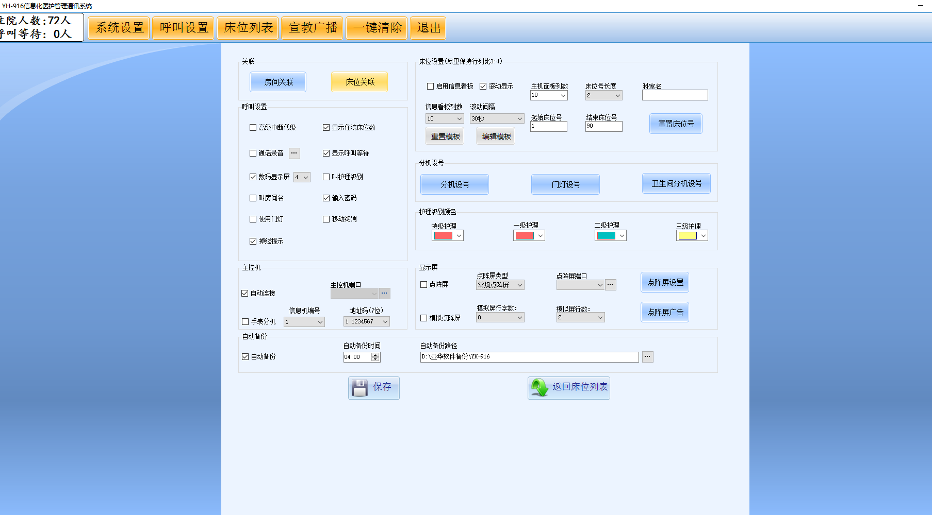Open the 点阵屏类型 dropdown
This screenshot has height=515, width=932.
500,285
